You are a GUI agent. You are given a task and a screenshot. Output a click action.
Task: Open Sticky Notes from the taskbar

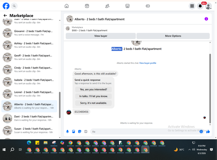[37, 143]
